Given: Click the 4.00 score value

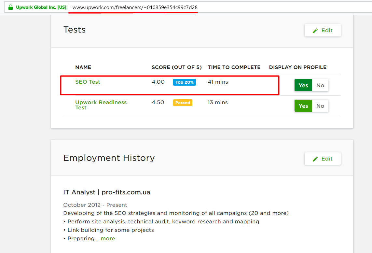Looking at the screenshot, I should coord(158,82).
